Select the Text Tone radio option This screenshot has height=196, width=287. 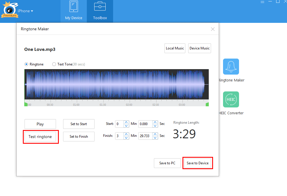54,64
